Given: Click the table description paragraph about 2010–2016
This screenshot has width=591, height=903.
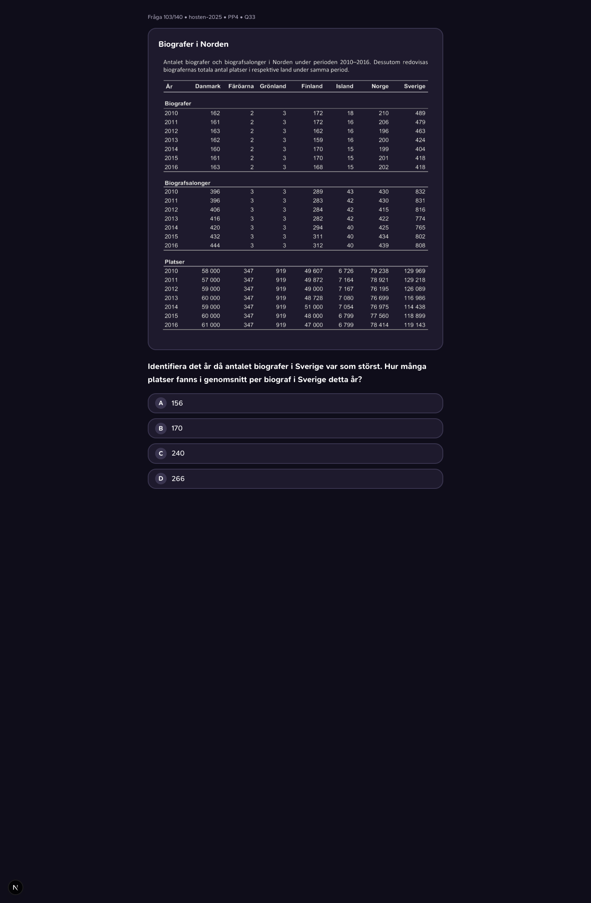Looking at the screenshot, I should click(x=295, y=66).
